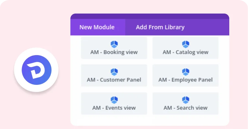Pick the AM - Customer Panel label text
This screenshot has width=248, height=129.
[x=114, y=80]
